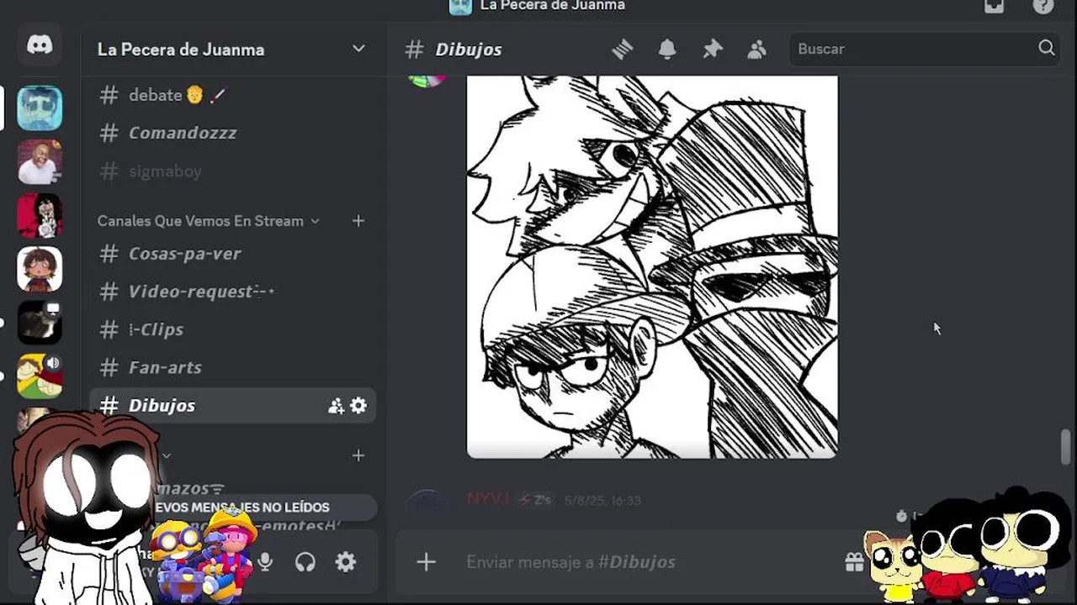Image resolution: width=1077 pixels, height=605 pixels.
Task: Edit Dibujos channel settings gear
Action: tap(358, 406)
